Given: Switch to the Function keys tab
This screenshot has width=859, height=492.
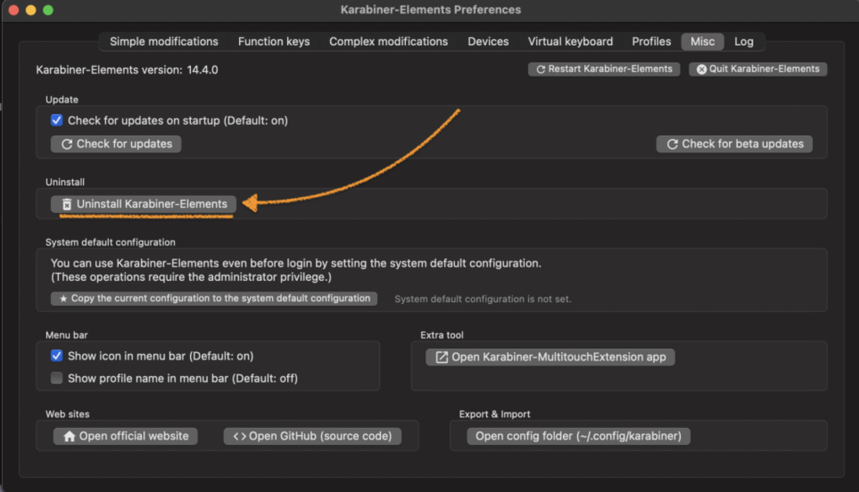Looking at the screenshot, I should [x=274, y=42].
